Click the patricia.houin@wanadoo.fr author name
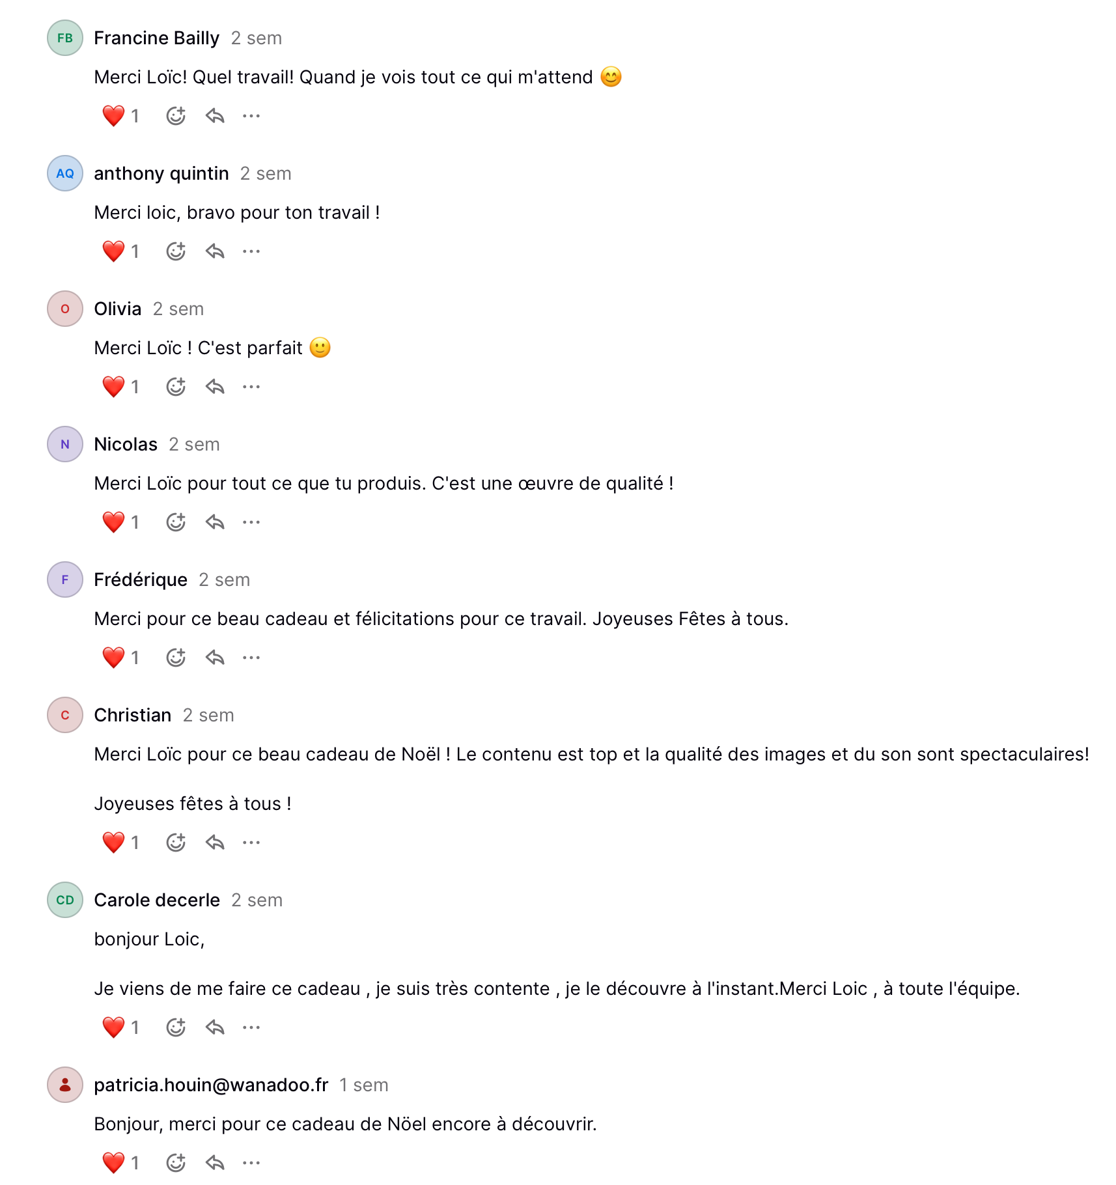Viewport: 1116px width, 1185px height. [x=211, y=1085]
